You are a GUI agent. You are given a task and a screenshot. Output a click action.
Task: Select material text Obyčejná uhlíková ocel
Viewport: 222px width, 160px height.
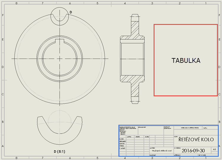coord(162,151)
